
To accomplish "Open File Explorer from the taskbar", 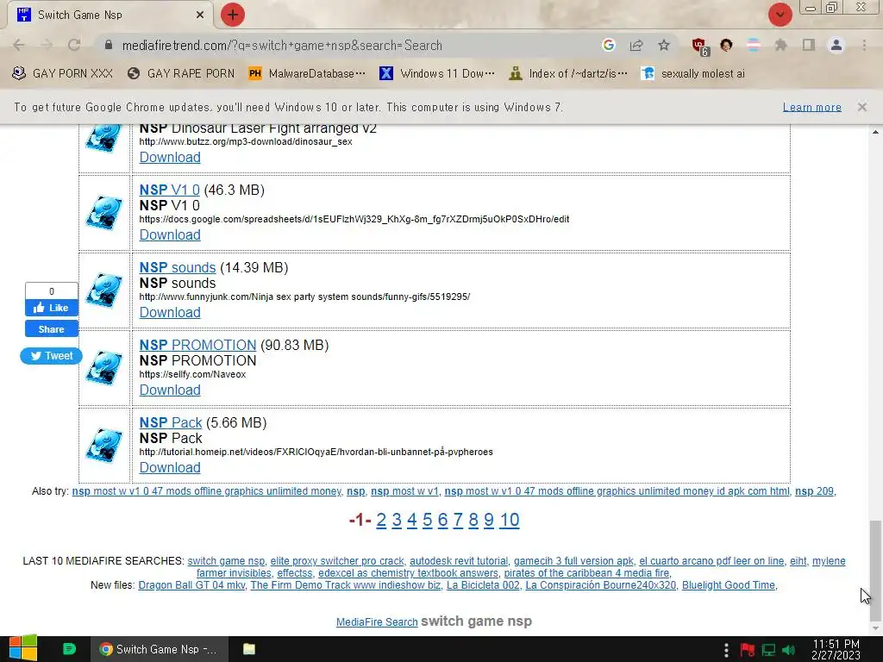I will tap(249, 649).
